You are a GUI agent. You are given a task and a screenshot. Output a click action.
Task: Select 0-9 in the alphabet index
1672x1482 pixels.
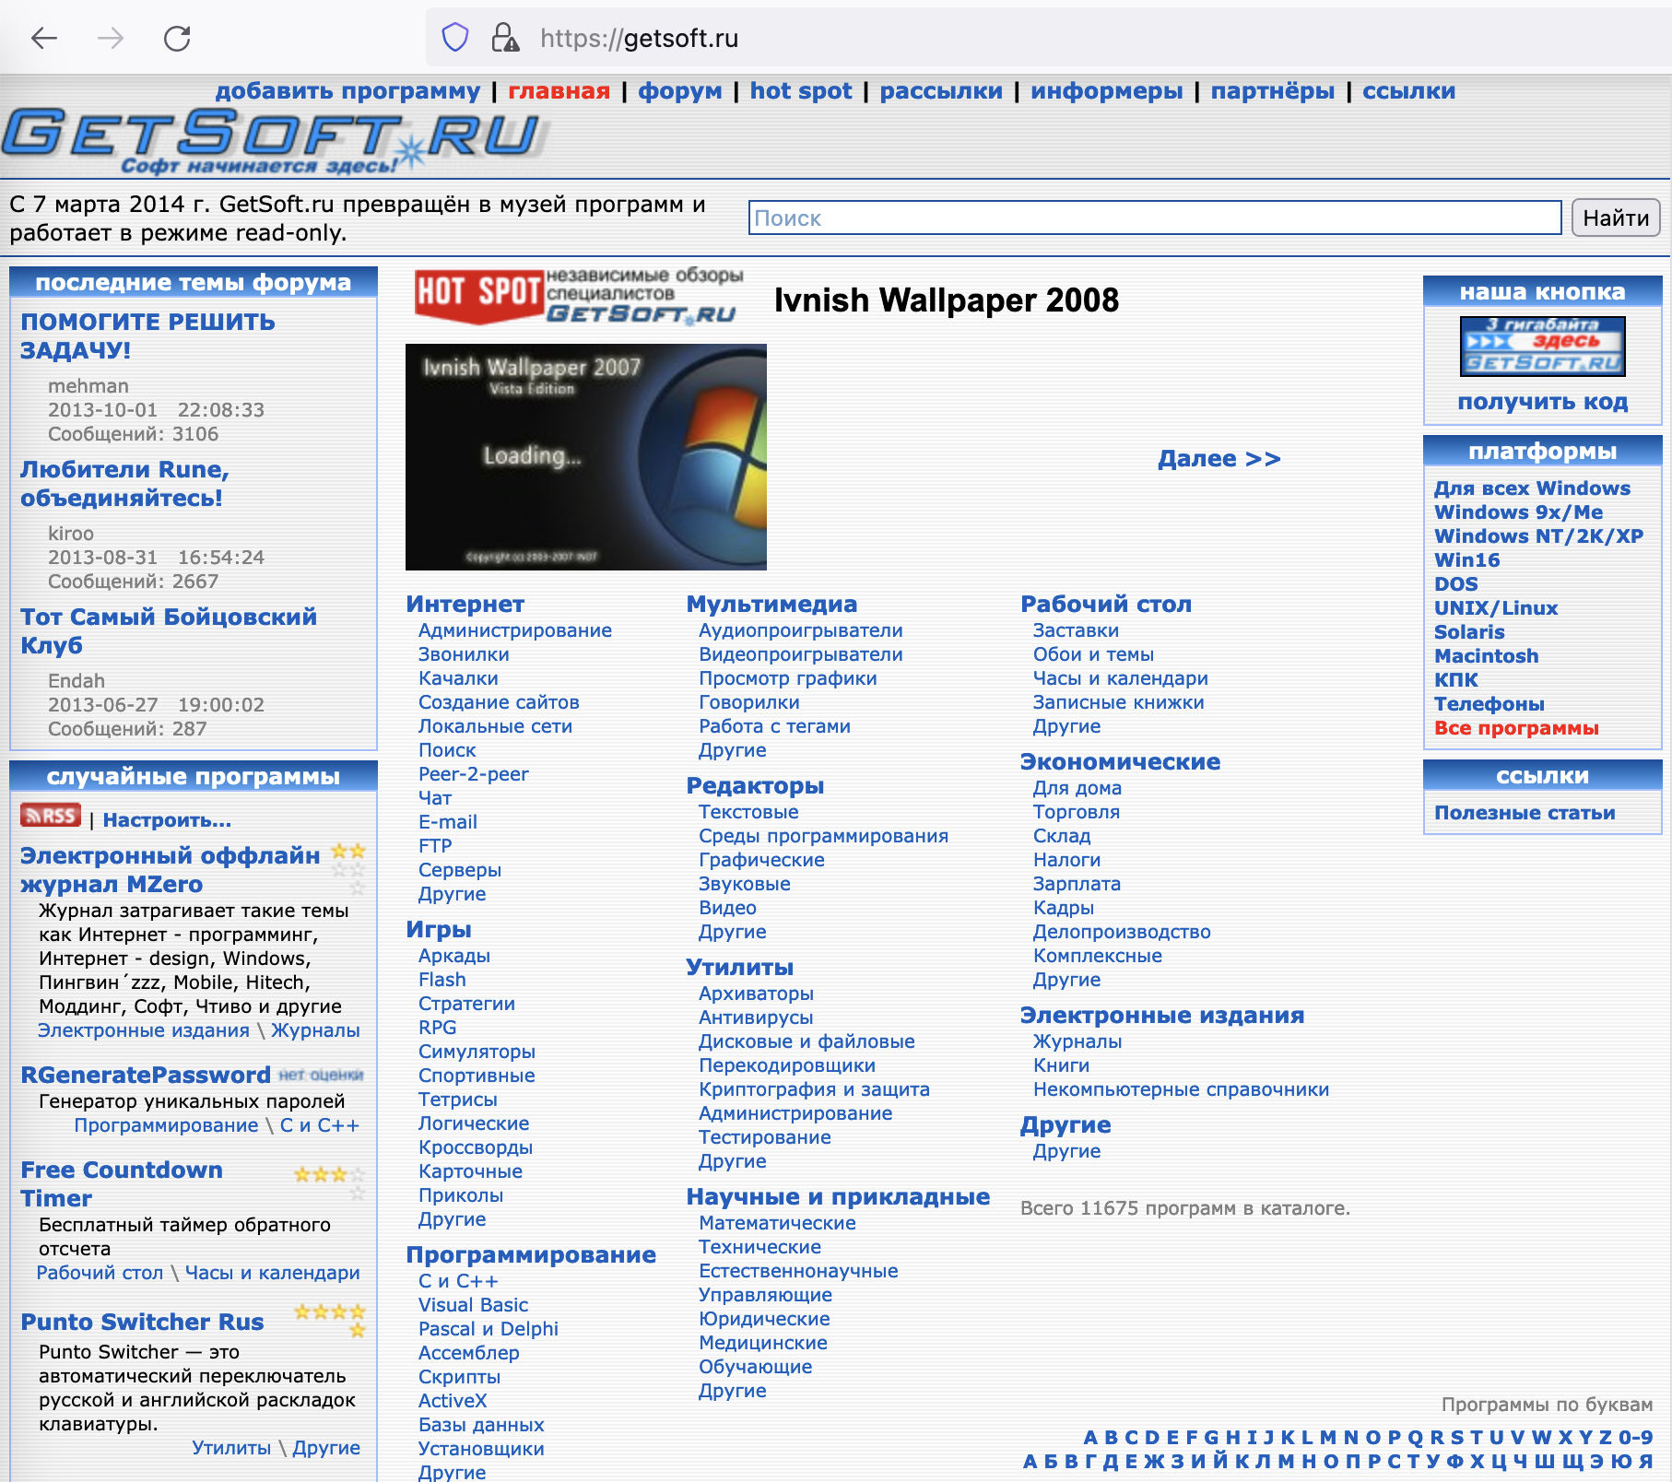click(1636, 1438)
